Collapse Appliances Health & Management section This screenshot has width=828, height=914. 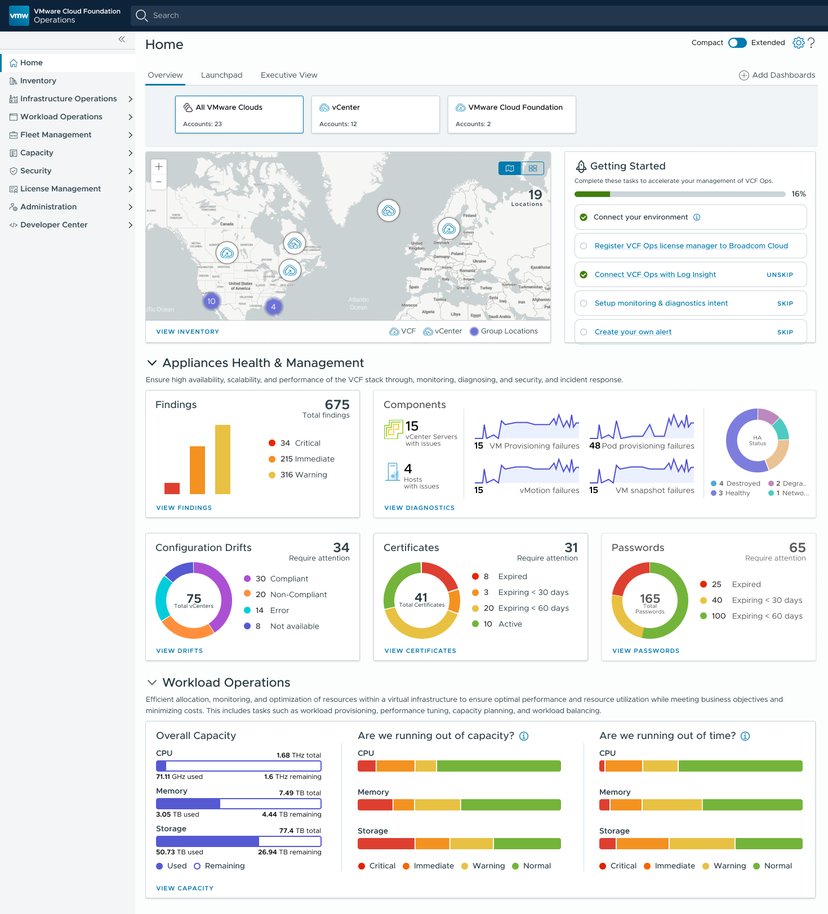152,363
